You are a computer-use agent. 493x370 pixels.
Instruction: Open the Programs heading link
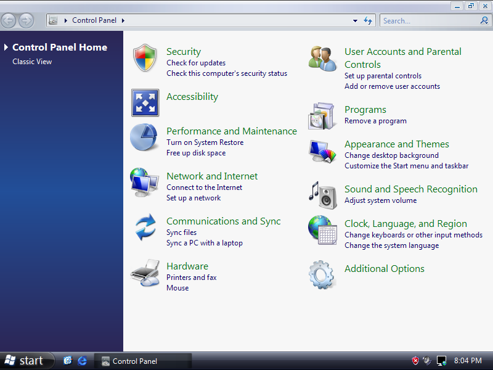click(x=365, y=110)
